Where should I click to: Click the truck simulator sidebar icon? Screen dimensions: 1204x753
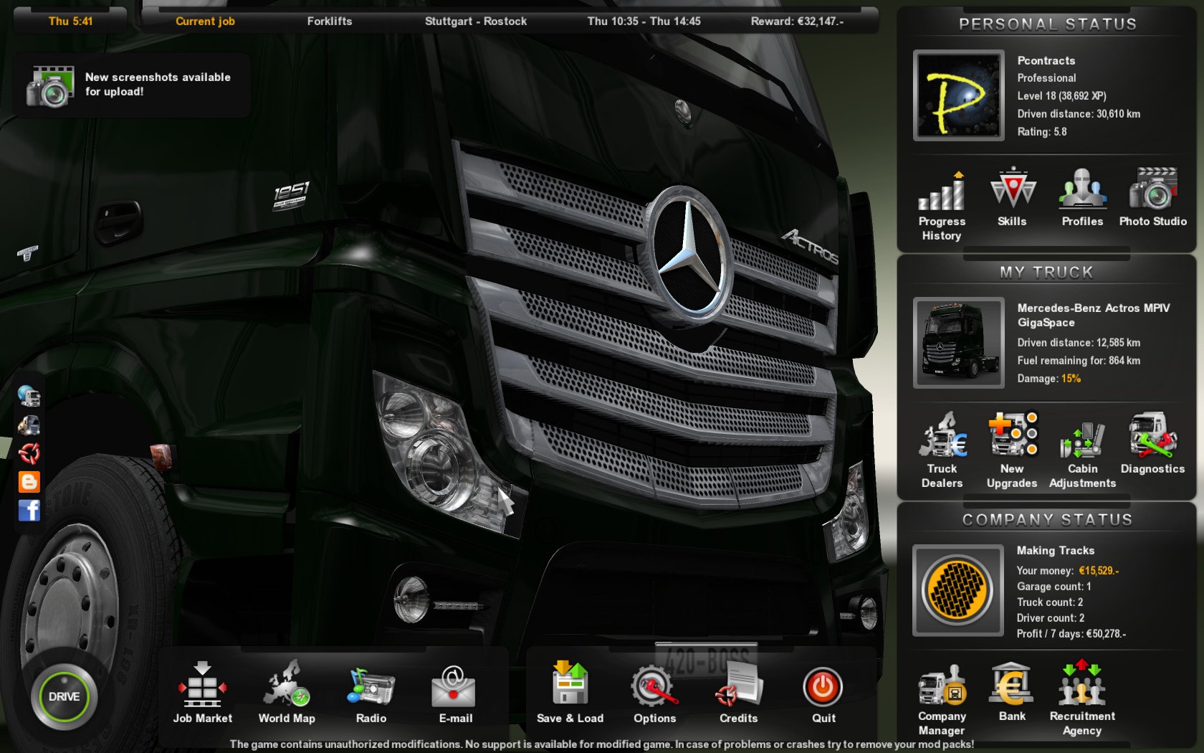(29, 425)
